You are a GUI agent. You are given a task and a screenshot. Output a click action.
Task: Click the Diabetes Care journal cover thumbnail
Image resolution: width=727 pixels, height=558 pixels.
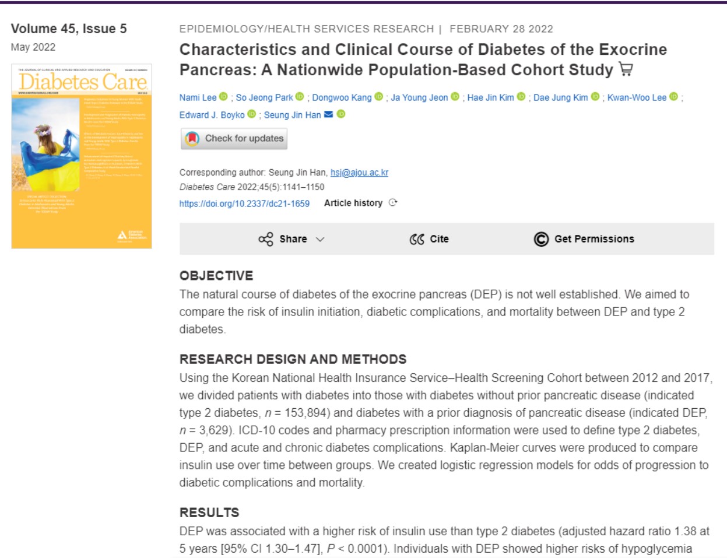82,156
